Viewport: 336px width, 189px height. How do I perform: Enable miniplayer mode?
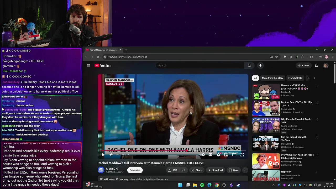coord(226,155)
